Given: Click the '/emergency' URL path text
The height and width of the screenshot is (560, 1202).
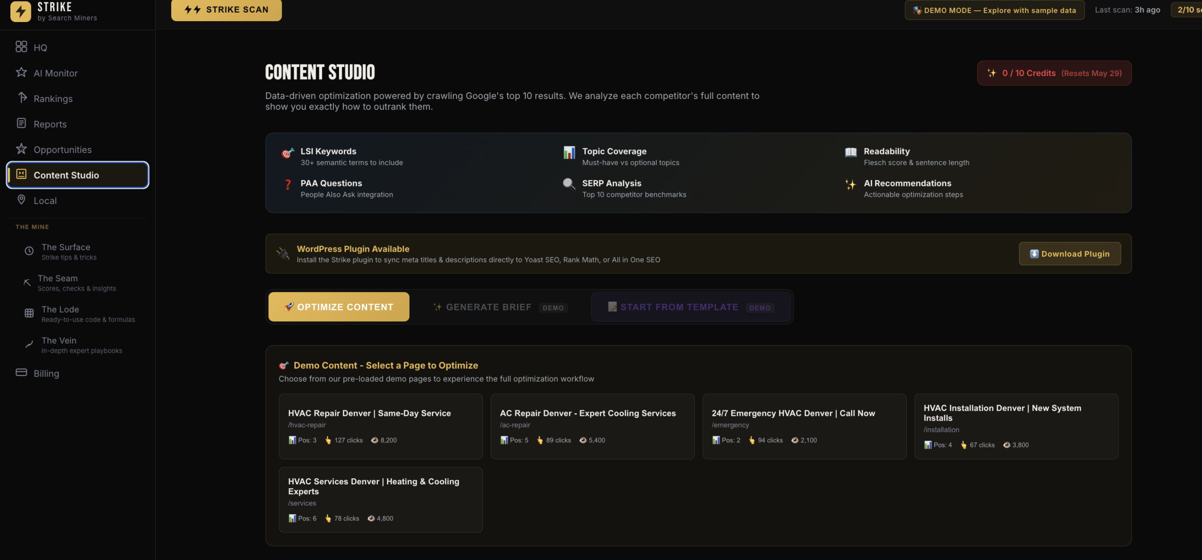Looking at the screenshot, I should coord(730,425).
